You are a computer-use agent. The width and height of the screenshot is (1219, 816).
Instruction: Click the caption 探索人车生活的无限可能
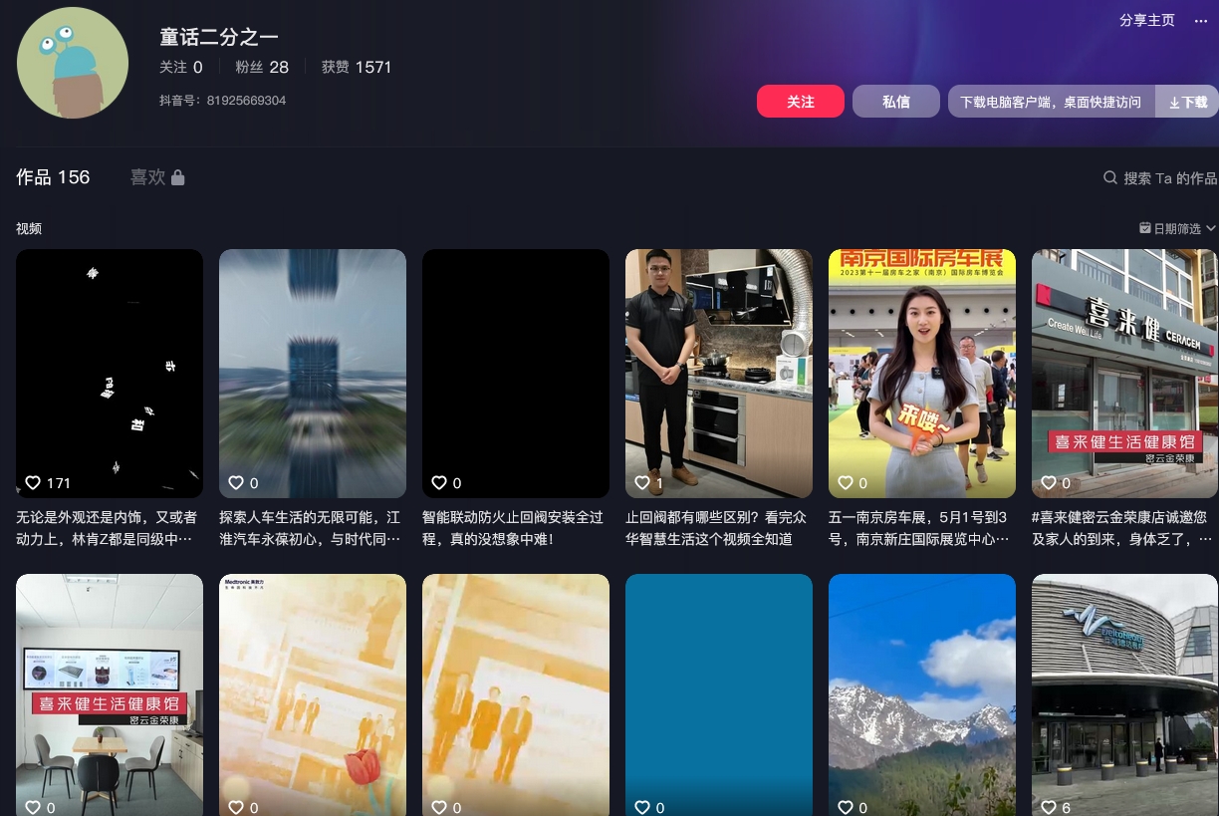pyautogui.click(x=311, y=528)
